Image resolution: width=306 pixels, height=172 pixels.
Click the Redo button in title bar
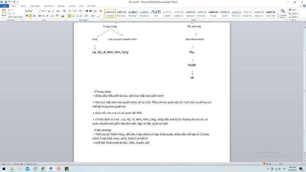tap(14, 2)
